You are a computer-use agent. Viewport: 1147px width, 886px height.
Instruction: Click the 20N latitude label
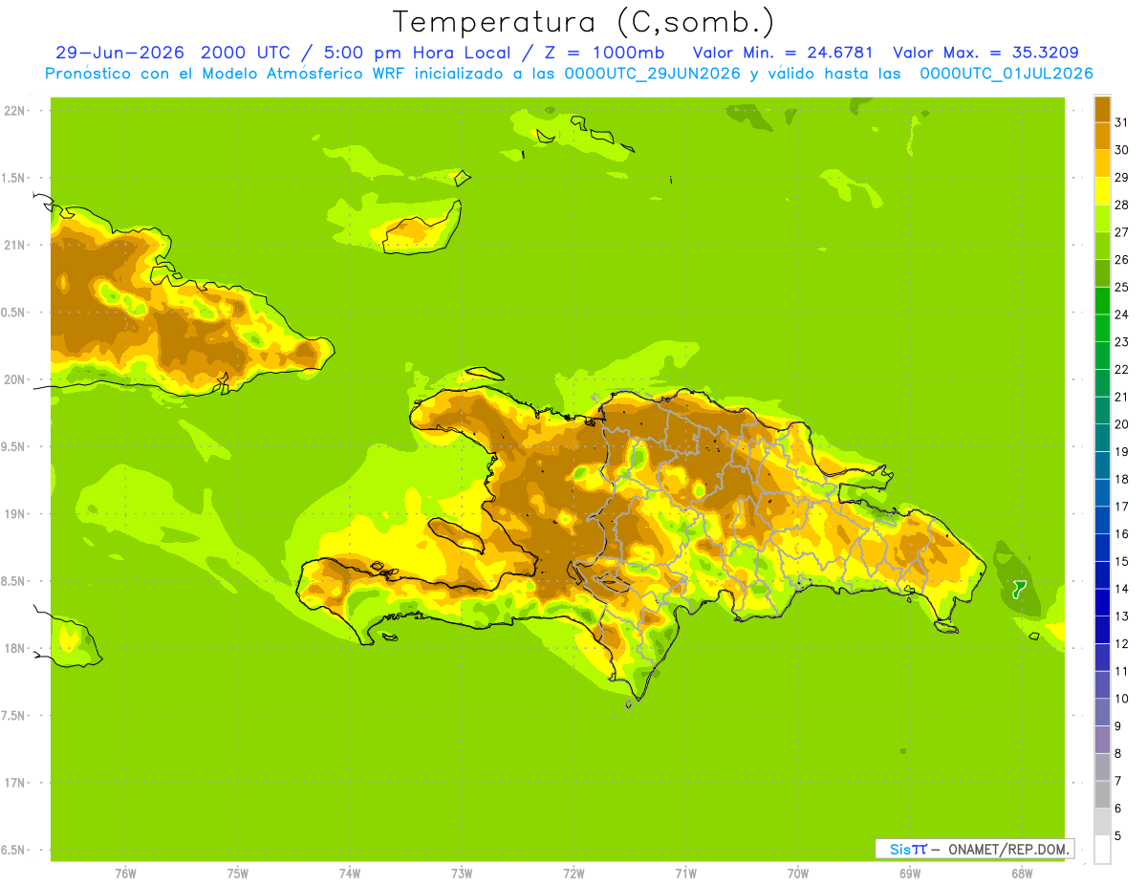click(x=14, y=379)
